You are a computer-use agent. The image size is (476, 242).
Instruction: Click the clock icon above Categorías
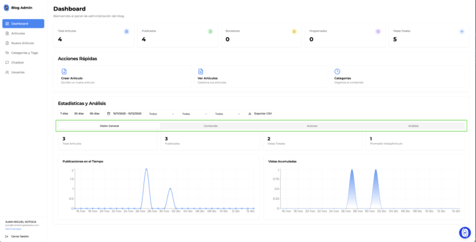click(337, 71)
